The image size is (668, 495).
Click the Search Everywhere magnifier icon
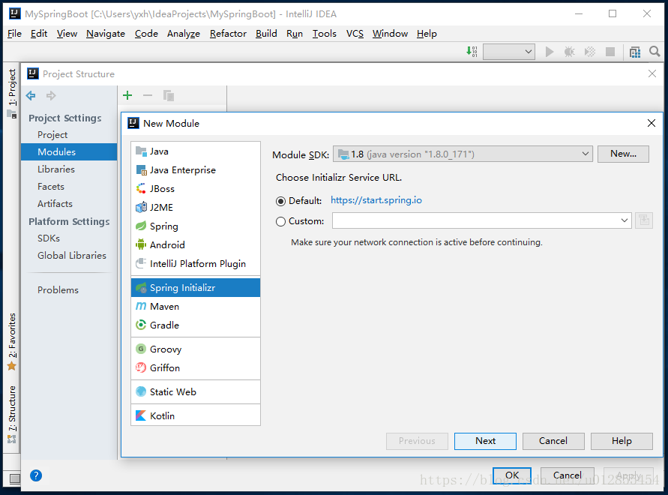655,52
